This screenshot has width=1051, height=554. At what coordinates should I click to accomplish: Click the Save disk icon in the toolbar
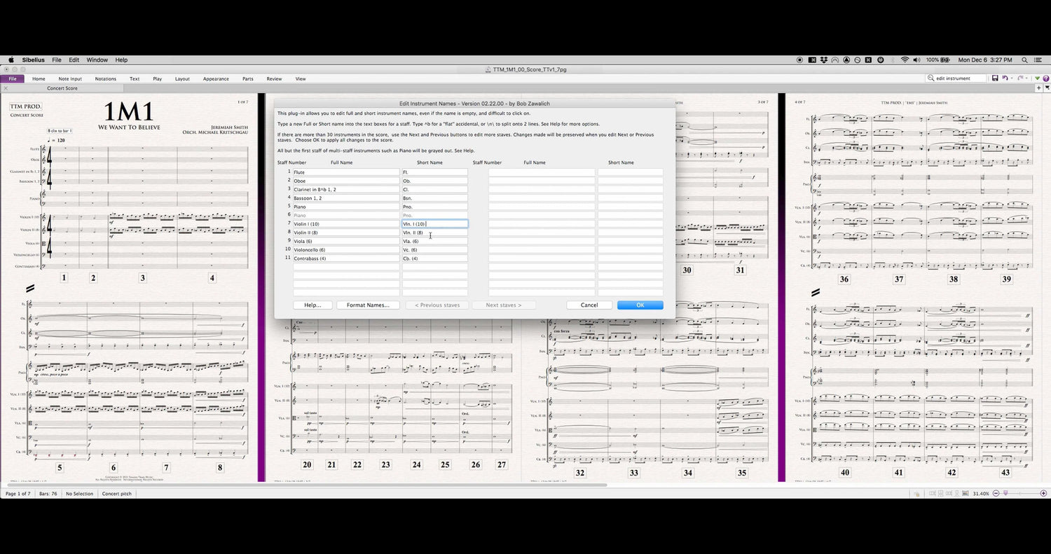pyautogui.click(x=995, y=78)
